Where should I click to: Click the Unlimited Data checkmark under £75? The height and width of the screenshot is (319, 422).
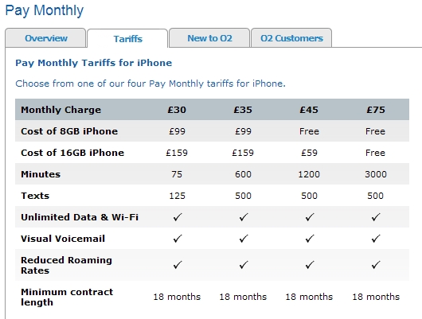click(376, 217)
